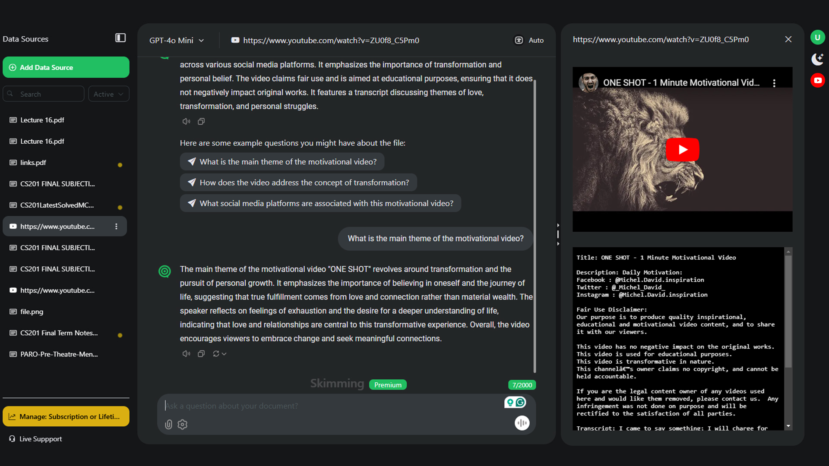Collapse the Data Sources sidebar panel
Image resolution: width=829 pixels, height=466 pixels.
(120, 38)
